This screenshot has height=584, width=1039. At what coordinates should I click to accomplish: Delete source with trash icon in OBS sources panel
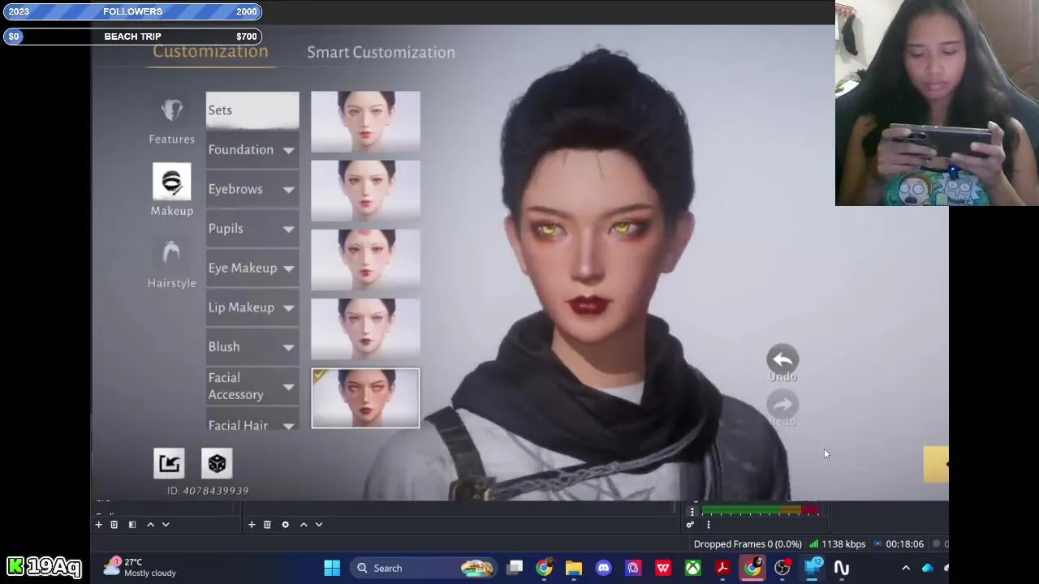(267, 525)
